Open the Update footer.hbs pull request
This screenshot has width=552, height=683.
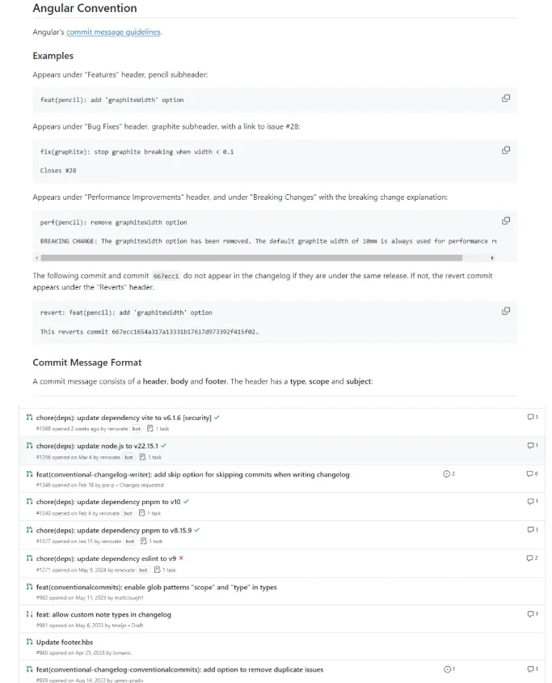65,642
